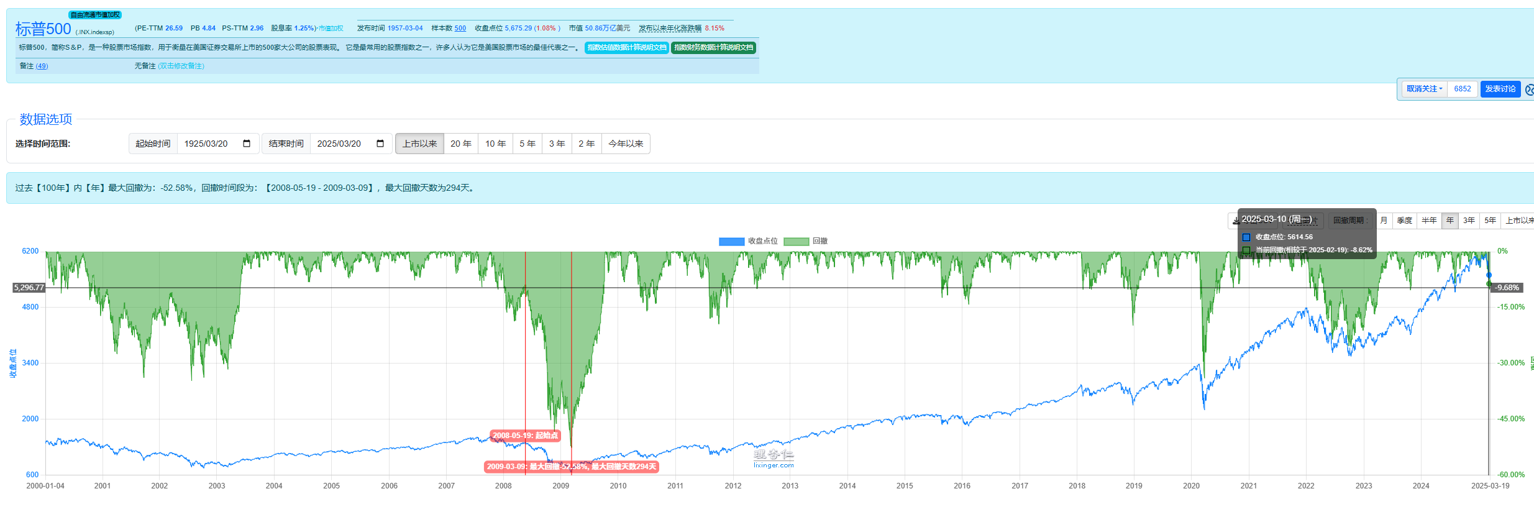Click the follower count 6852
1534x522 pixels.
click(1463, 89)
